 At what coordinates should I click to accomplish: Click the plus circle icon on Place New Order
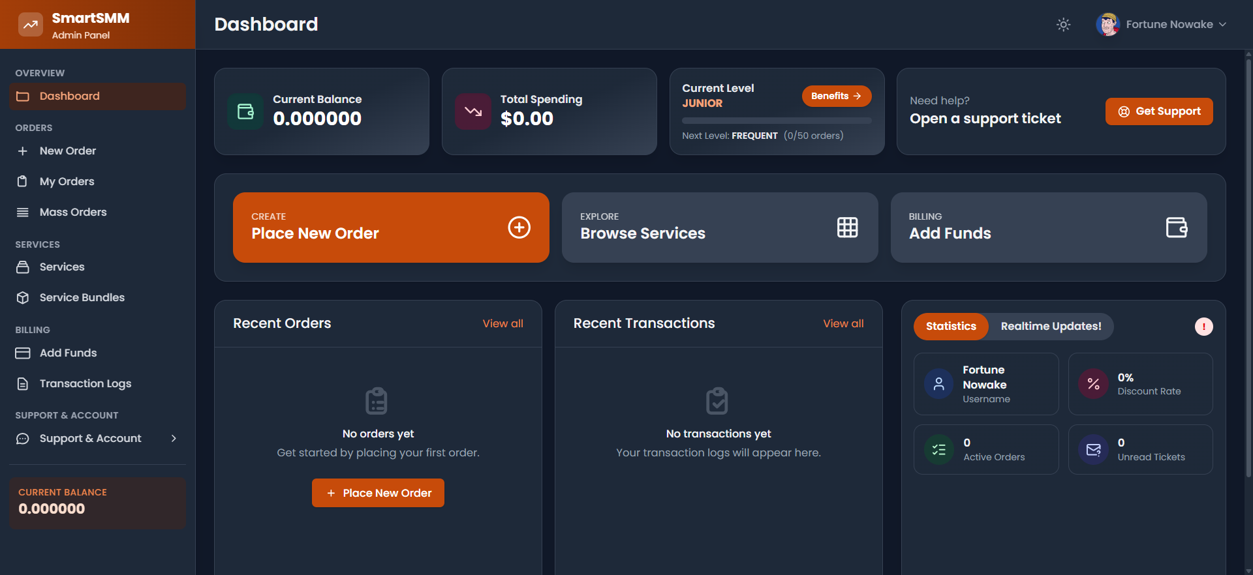519,228
